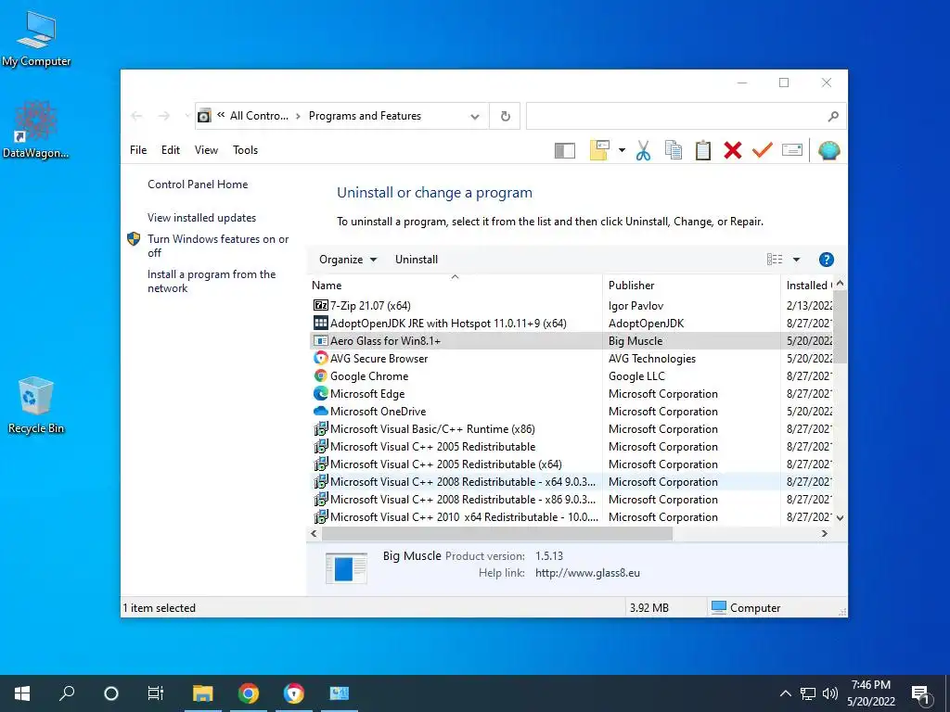Click inside the search box
The width and height of the screenshot is (950, 712).
point(675,116)
